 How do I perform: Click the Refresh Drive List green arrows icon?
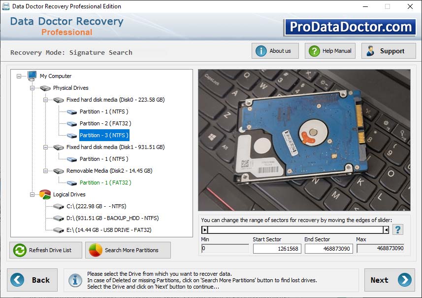point(19,250)
